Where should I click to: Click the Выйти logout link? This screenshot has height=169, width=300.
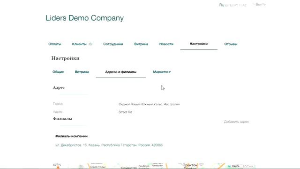coord(261,4)
